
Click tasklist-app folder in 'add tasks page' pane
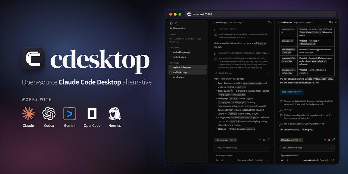(x=220, y=22)
